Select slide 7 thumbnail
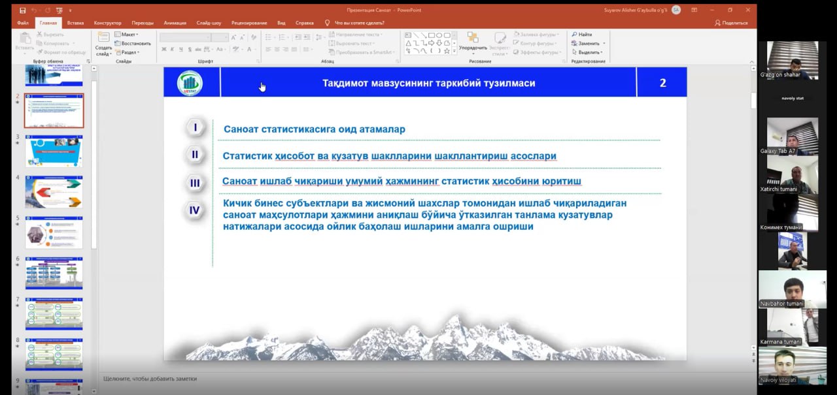 54,314
